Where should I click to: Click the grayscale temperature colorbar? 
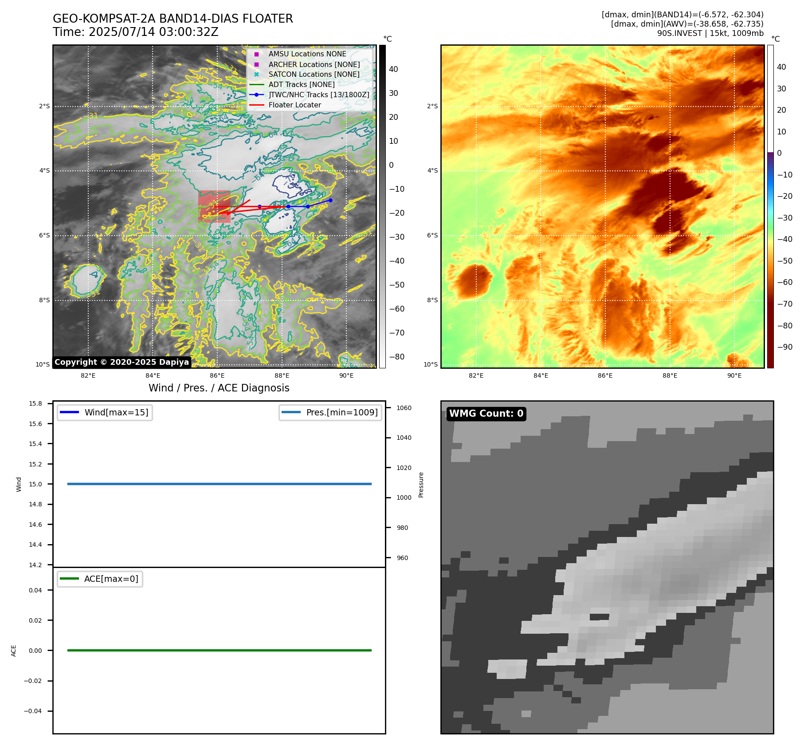tap(382, 206)
